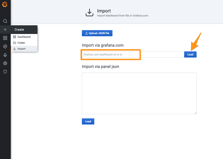Click inside the panel json text area
This screenshot has width=223, height=159.
click(x=139, y=93)
